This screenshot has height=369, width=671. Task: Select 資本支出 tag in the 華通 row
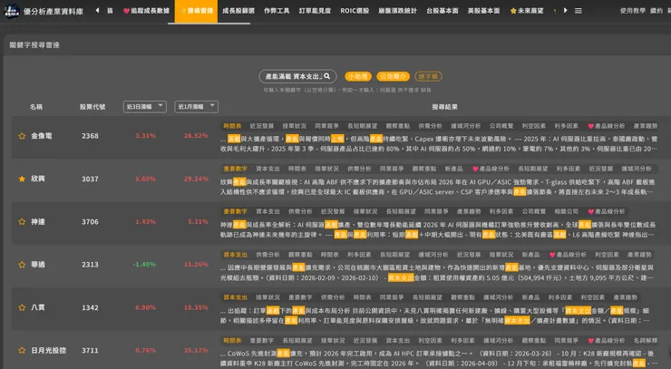point(235,254)
